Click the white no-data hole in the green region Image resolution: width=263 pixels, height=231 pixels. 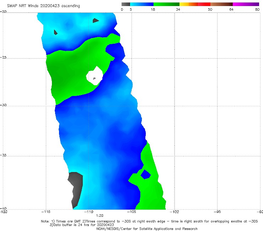(95, 76)
